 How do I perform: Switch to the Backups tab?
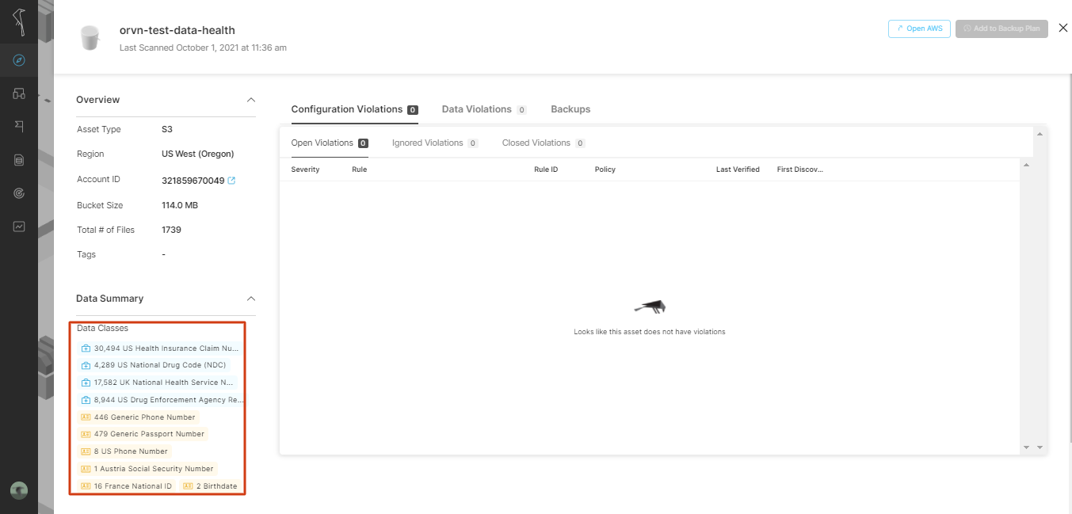point(570,109)
